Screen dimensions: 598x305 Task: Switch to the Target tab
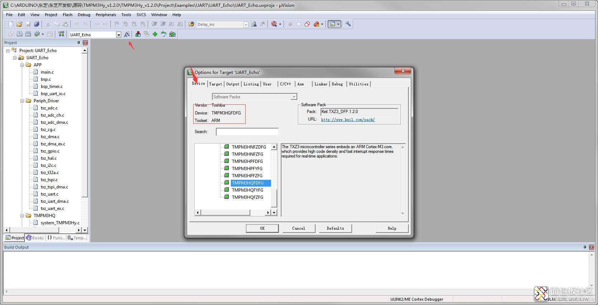[215, 84]
